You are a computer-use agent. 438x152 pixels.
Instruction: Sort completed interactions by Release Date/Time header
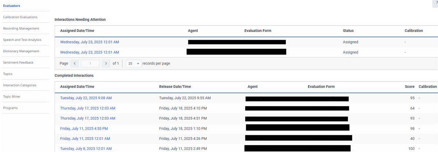(175, 87)
